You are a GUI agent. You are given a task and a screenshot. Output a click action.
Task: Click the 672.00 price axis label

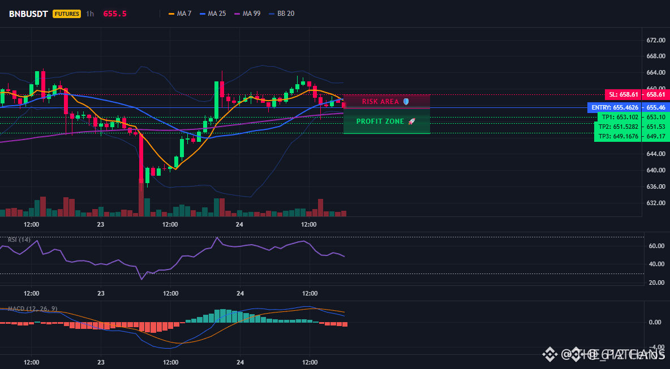pyautogui.click(x=656, y=40)
